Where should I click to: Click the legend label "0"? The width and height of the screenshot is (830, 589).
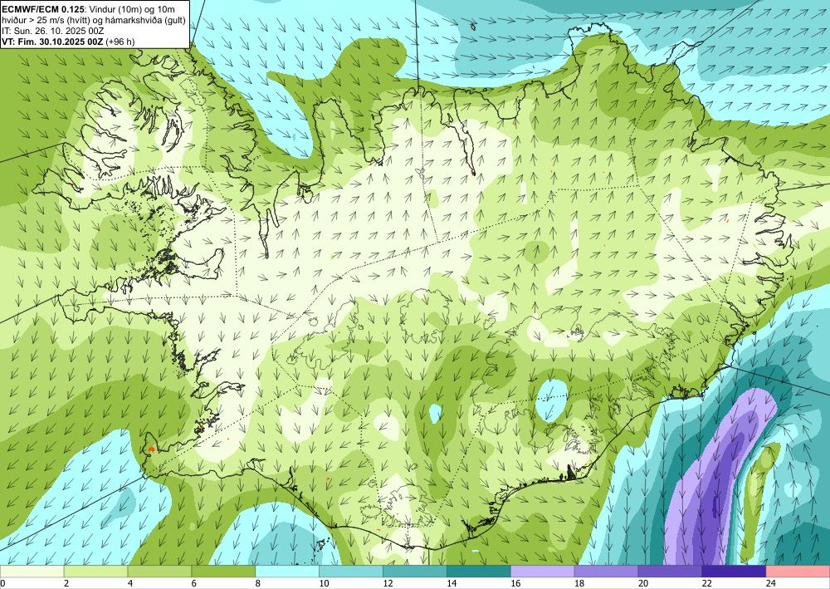(x=2, y=584)
